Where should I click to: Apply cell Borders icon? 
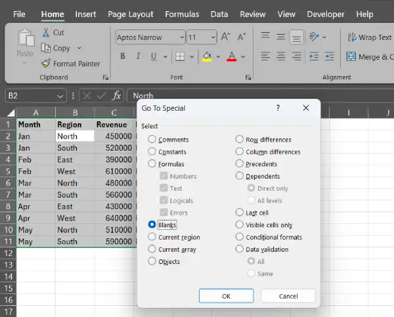click(x=180, y=56)
